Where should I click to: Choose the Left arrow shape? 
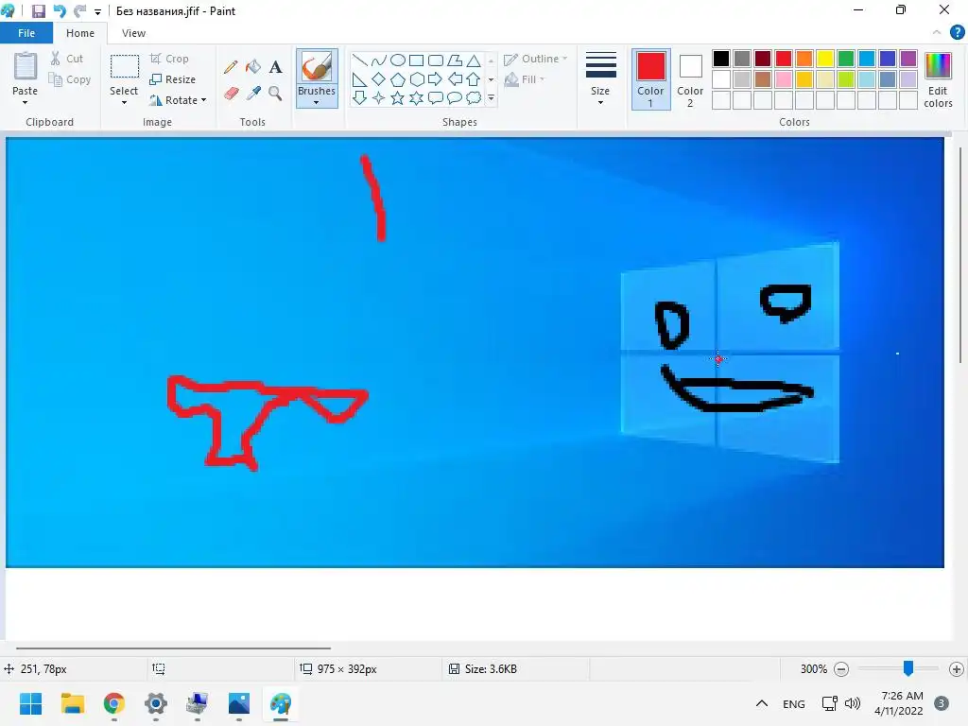click(455, 79)
